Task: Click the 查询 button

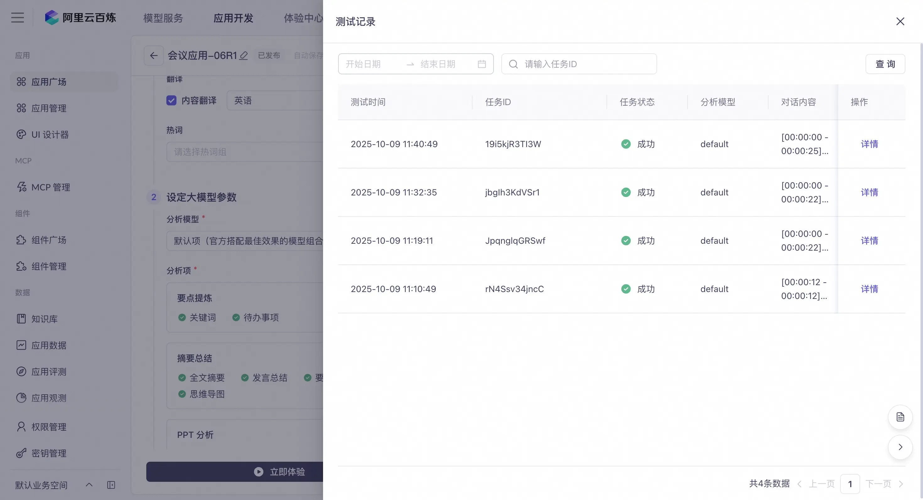Action: click(885, 64)
